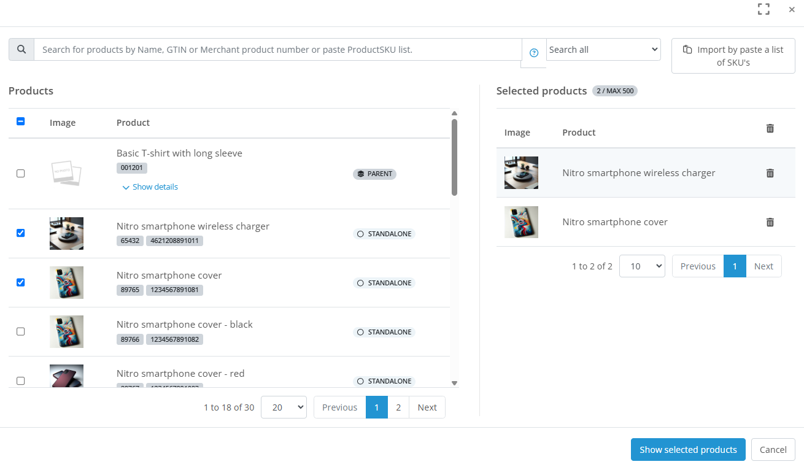Viewport: 804px width, 467px height.
Task: Click the fullscreen expand icon
Action: coord(763,9)
